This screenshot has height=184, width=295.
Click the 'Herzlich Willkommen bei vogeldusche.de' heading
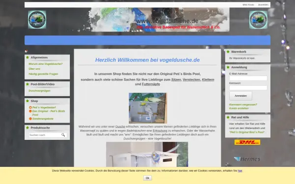(x=147, y=60)
